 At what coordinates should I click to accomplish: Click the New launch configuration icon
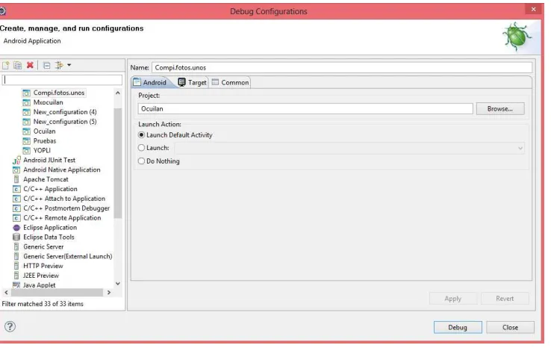click(x=6, y=66)
